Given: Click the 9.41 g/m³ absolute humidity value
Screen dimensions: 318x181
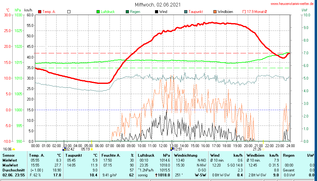Looking at the screenshot, I should [x=109, y=175].
